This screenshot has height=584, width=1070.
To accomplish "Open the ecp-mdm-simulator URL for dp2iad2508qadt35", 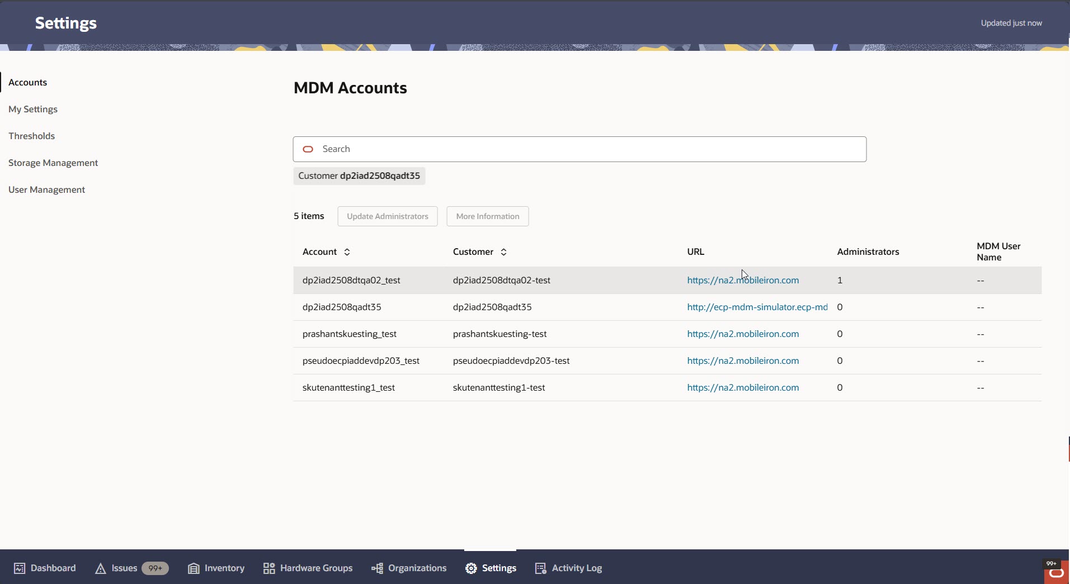I will pyautogui.click(x=756, y=307).
